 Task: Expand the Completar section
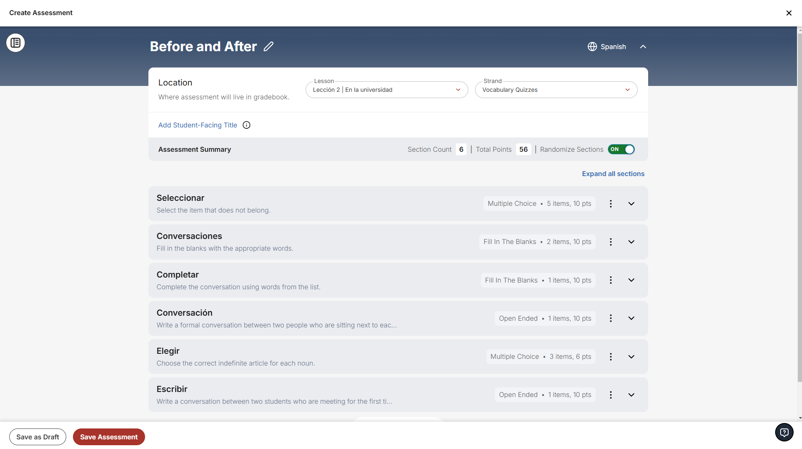pyautogui.click(x=631, y=280)
